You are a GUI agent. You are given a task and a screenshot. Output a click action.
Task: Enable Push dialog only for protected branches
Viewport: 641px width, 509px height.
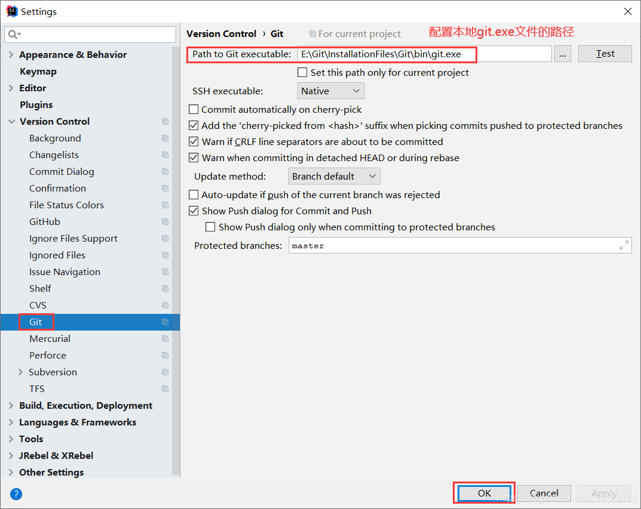point(210,227)
